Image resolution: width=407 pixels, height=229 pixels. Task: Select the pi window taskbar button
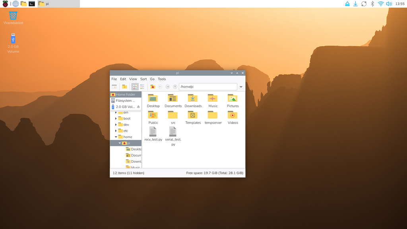59,4
